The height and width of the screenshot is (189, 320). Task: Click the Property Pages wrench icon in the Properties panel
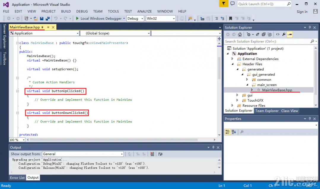242,132
